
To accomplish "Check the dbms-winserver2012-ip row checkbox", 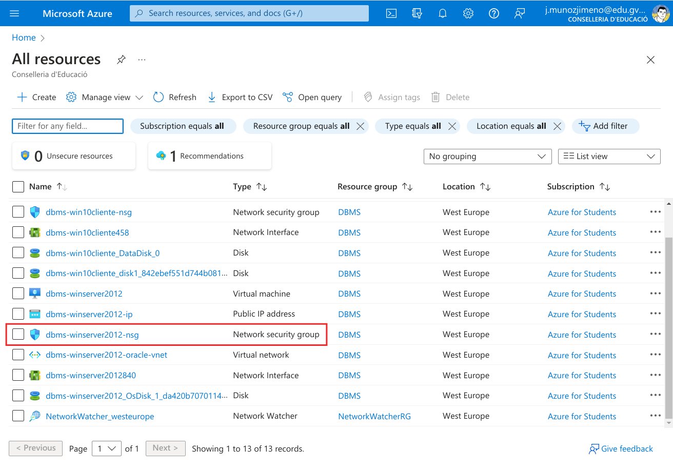I will [18, 314].
